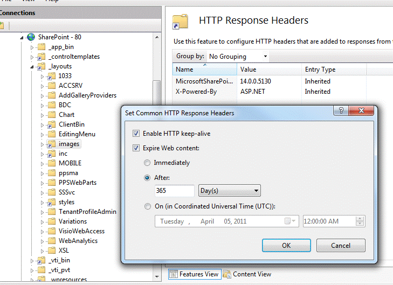The width and height of the screenshot is (393, 285).
Task: Click the tree scrollbar up arrow
Action: [157, 37]
